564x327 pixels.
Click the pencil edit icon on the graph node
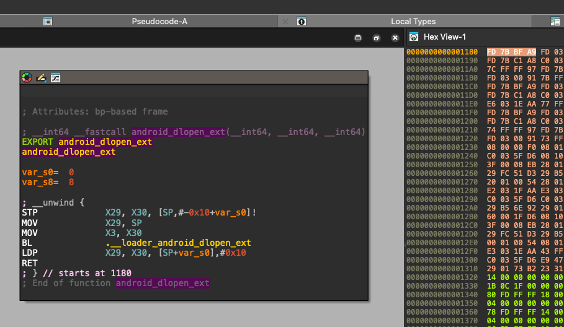click(x=41, y=78)
